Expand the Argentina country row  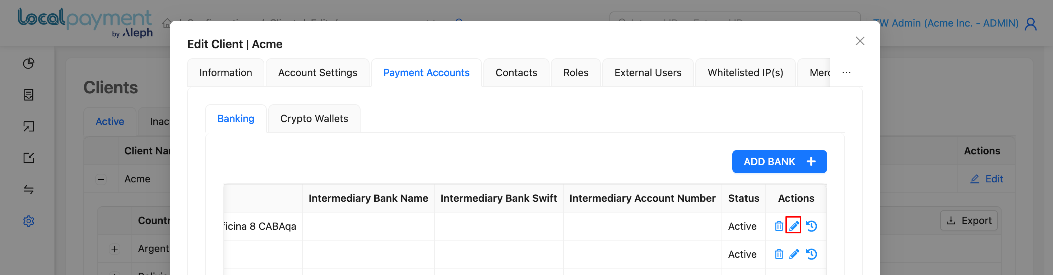click(x=115, y=249)
